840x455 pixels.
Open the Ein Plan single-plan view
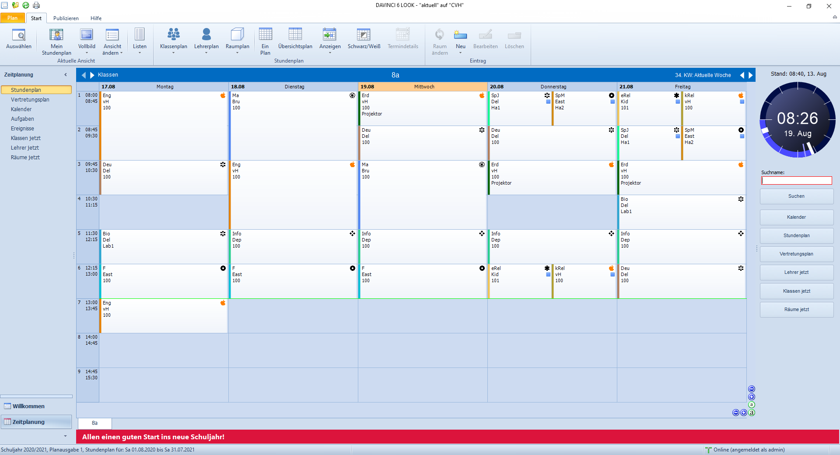pyautogui.click(x=265, y=42)
